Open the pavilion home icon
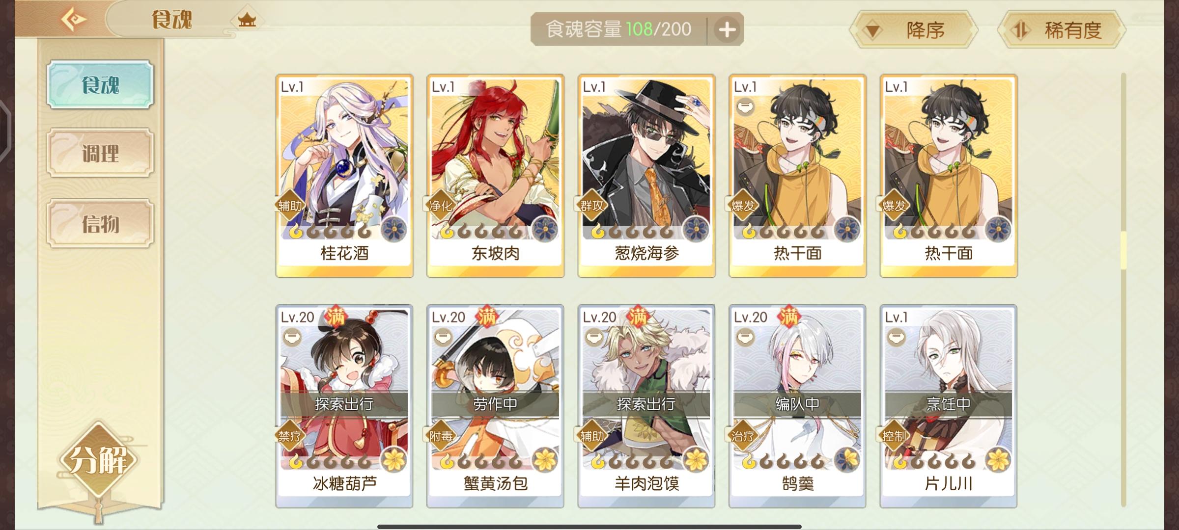This screenshot has width=1179, height=530. pyautogui.click(x=247, y=20)
